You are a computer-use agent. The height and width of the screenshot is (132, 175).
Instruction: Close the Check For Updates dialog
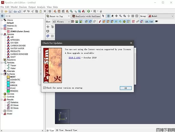pyautogui.click(x=131, y=43)
